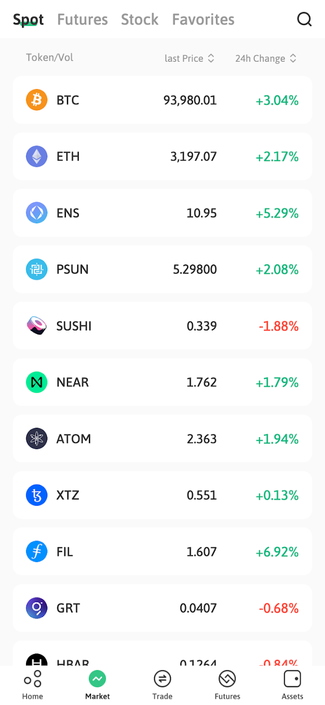Open Trade in the bottom navigation

point(162,684)
